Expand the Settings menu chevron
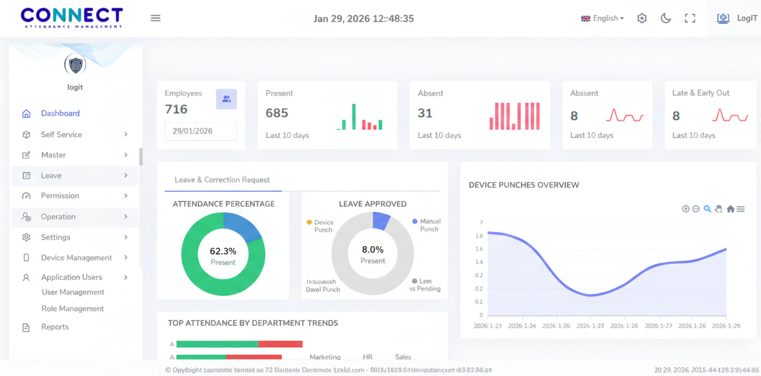Screen dimensions: 761x376 [x=126, y=237]
